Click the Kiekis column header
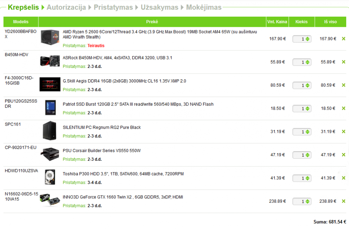Screen dimensions: 349x229 tap(302, 22)
